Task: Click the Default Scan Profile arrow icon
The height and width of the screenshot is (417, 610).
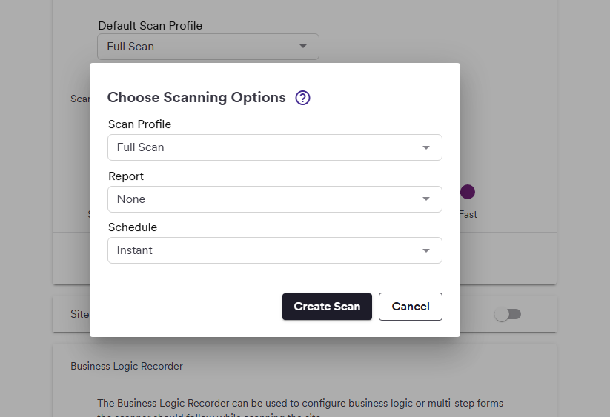Action: [302, 47]
